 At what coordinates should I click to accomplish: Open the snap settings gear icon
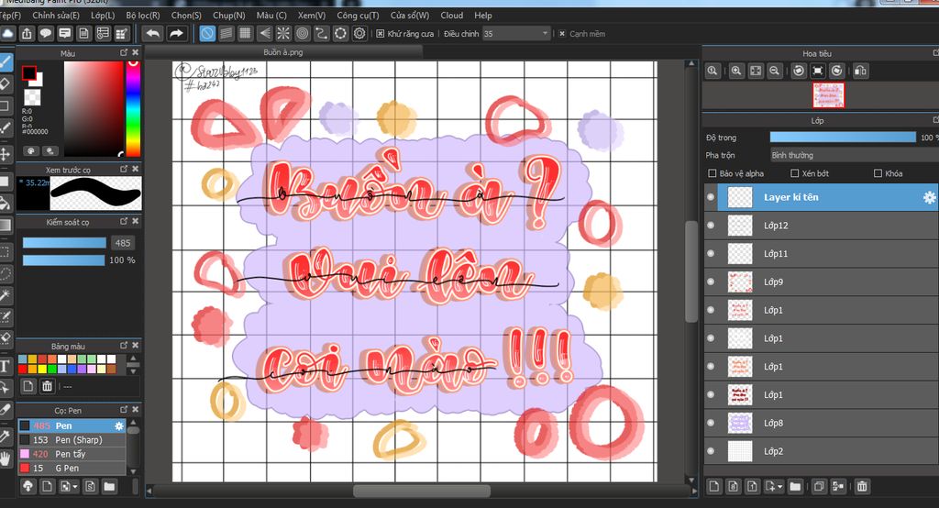click(x=359, y=34)
